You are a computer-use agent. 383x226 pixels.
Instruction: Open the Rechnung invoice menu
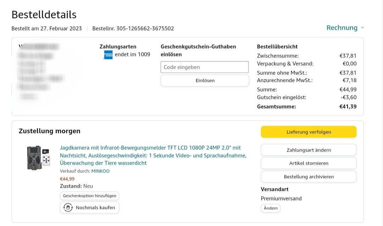click(x=342, y=28)
